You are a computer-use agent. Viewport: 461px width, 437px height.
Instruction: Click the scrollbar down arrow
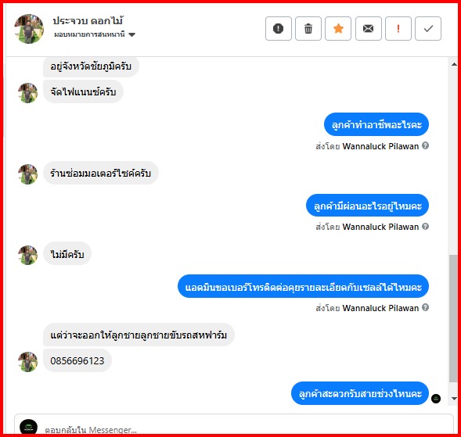(454, 399)
